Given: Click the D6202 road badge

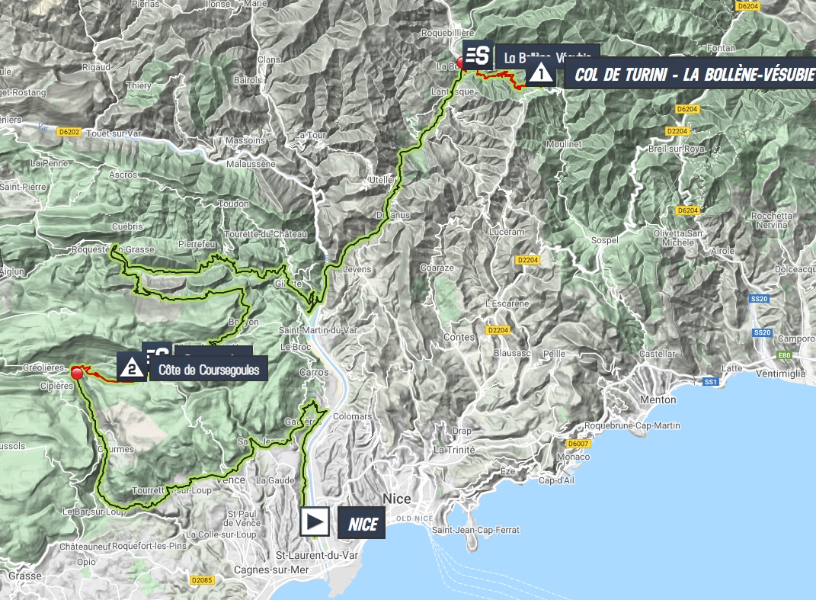Looking at the screenshot, I should [69, 133].
